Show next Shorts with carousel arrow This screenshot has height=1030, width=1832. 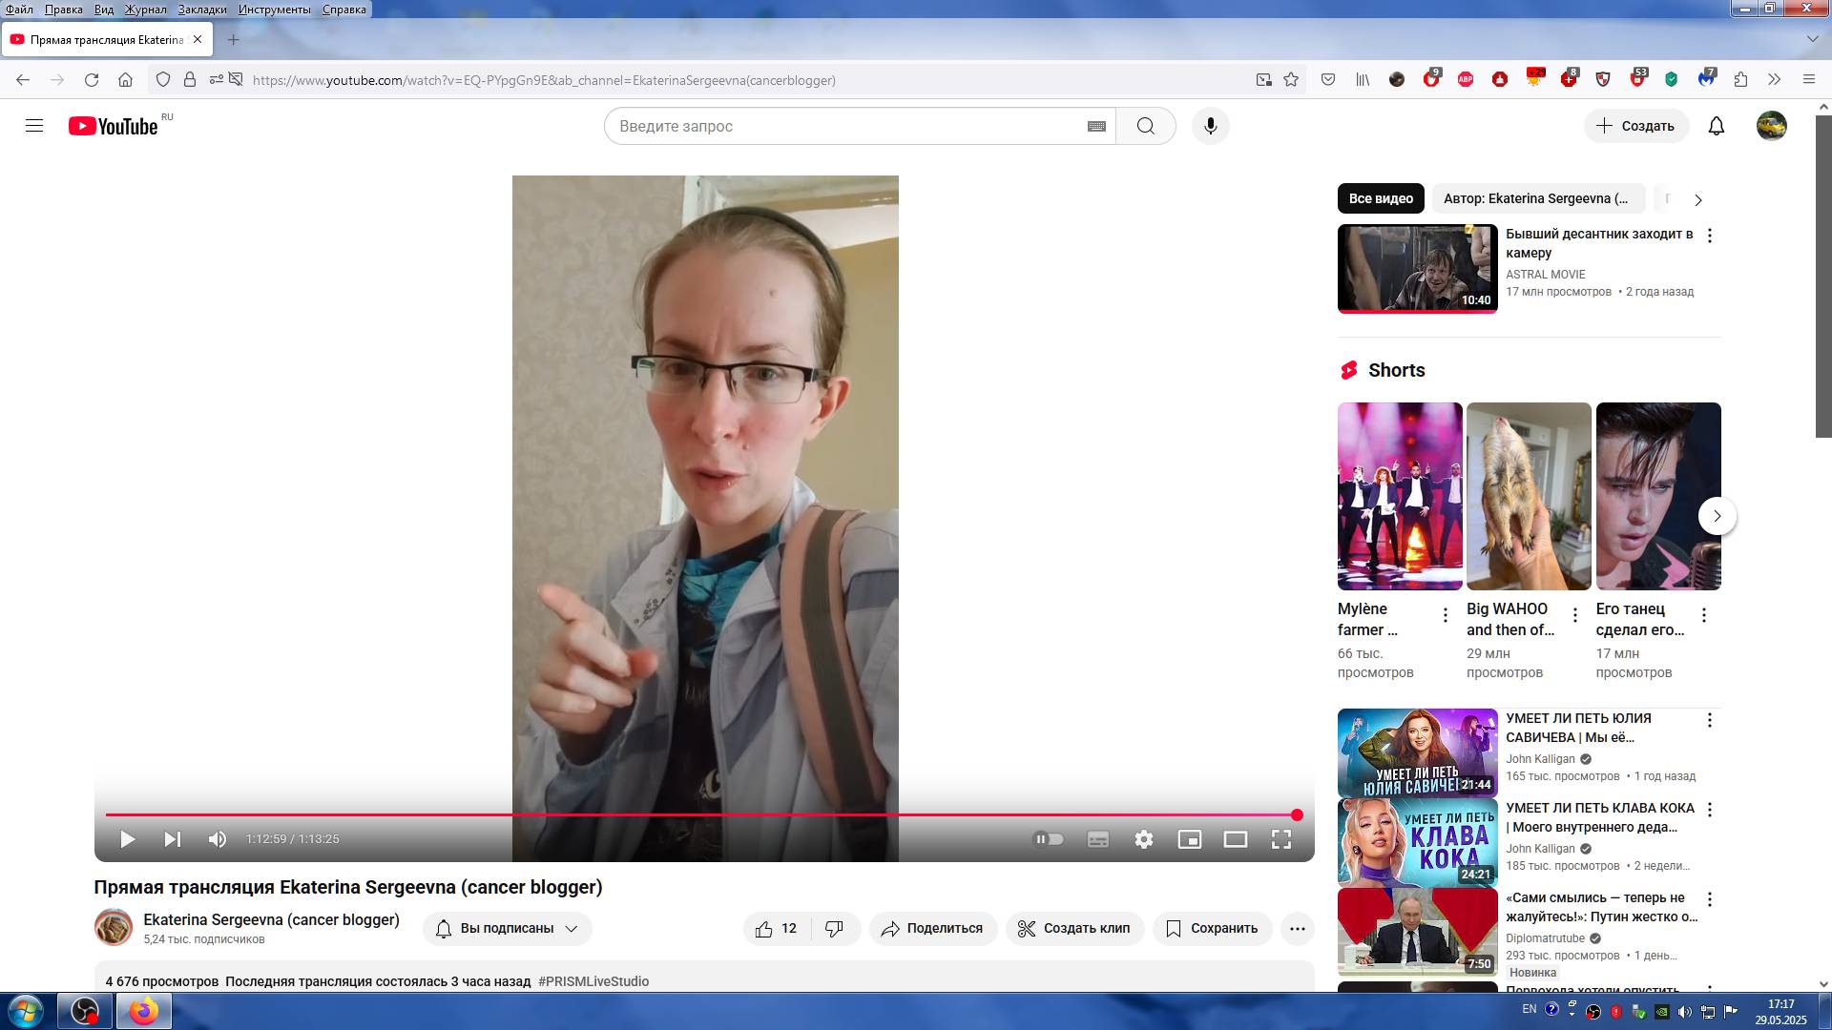pyautogui.click(x=1717, y=516)
